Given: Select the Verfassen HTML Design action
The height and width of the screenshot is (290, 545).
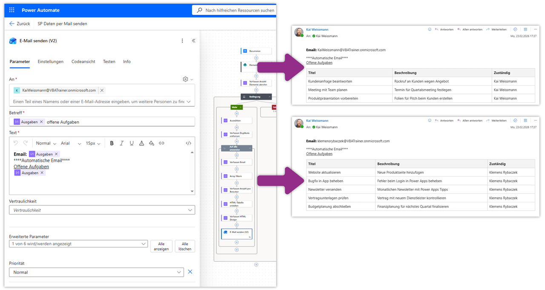Looking at the screenshot, I should [236, 218].
